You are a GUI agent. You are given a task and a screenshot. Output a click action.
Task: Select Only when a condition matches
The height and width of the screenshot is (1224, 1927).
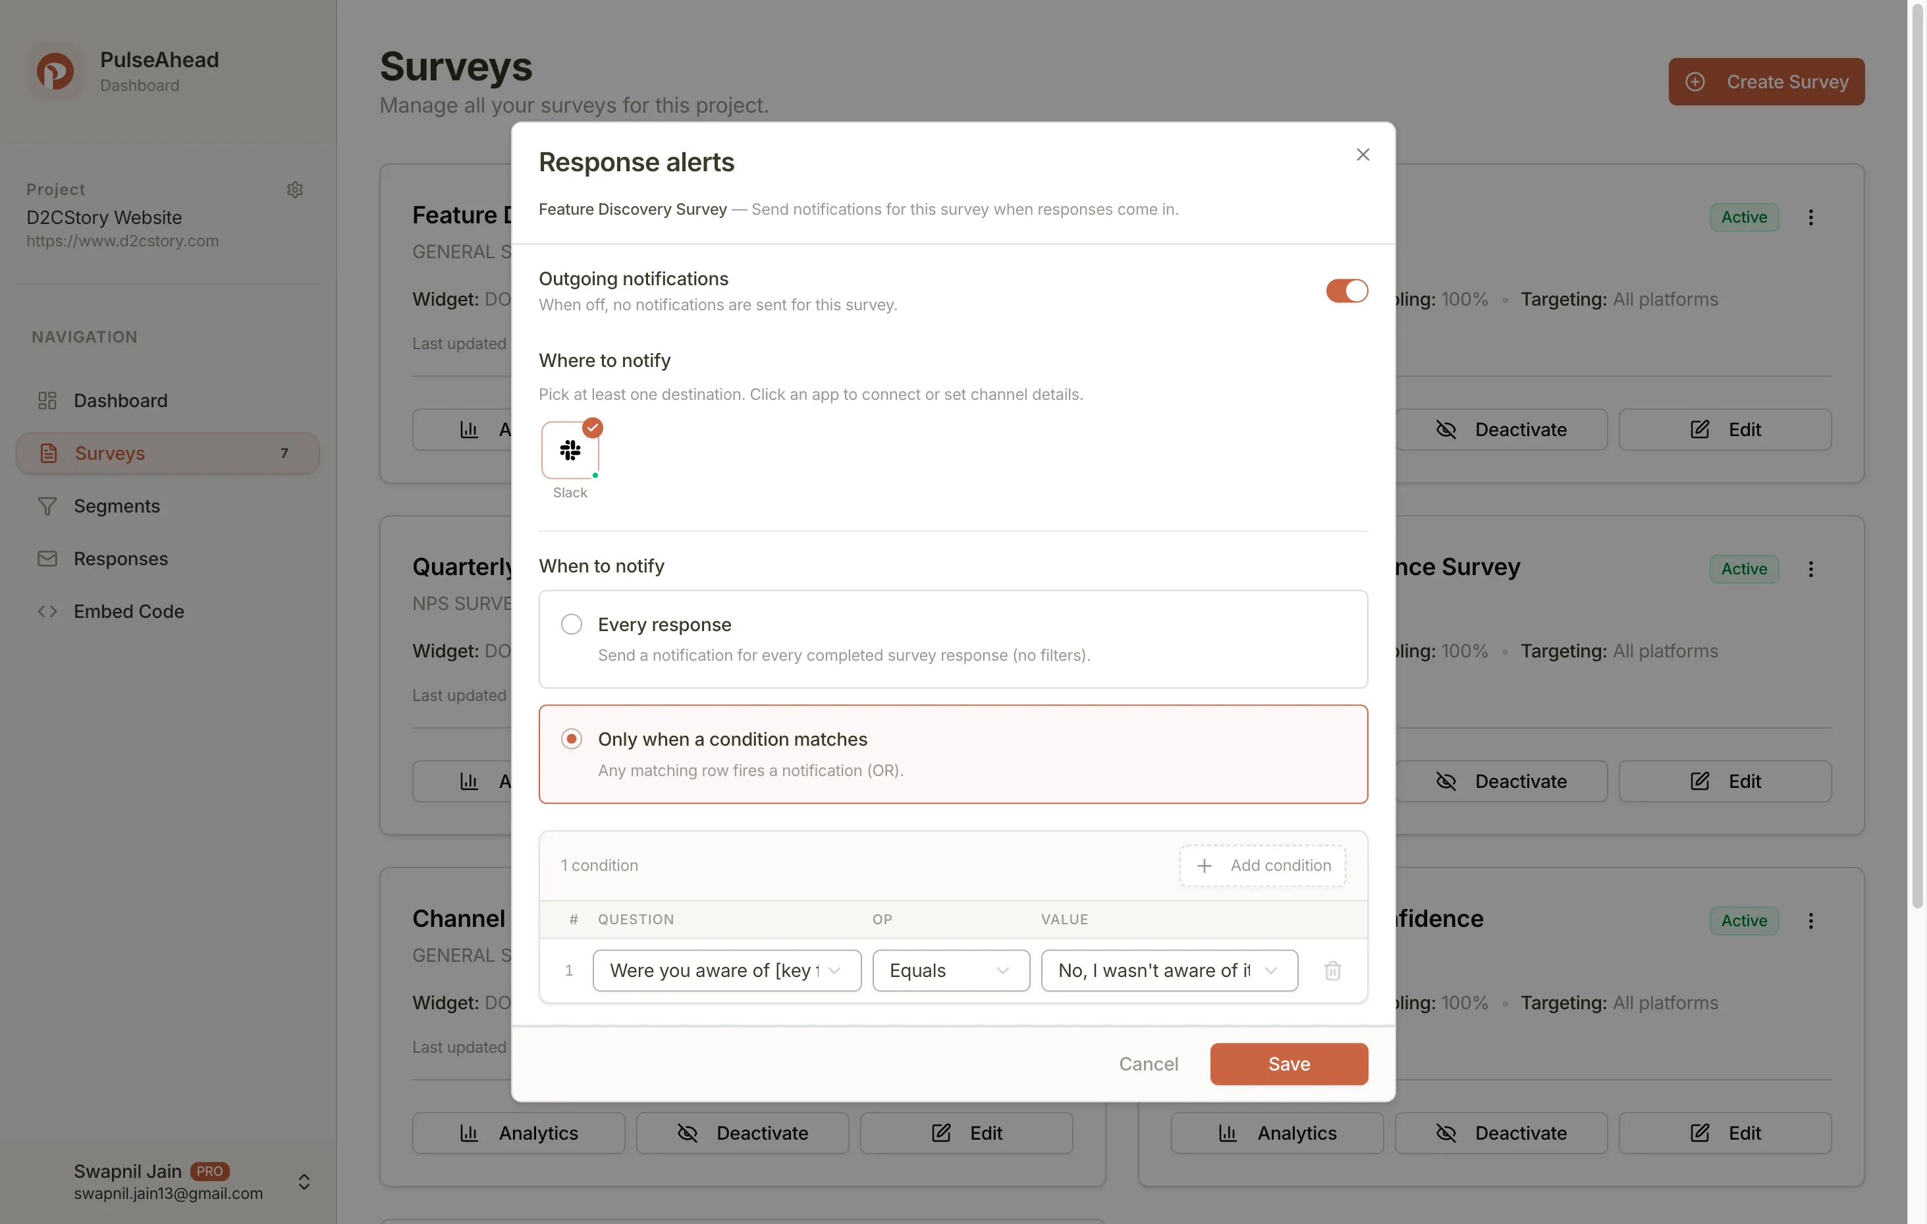pyautogui.click(x=570, y=738)
